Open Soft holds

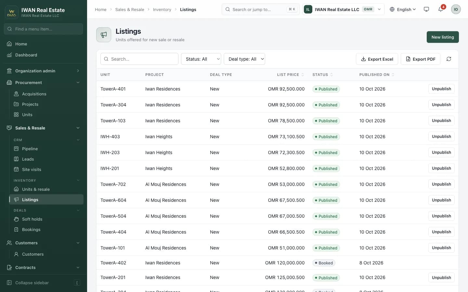[46, 219]
